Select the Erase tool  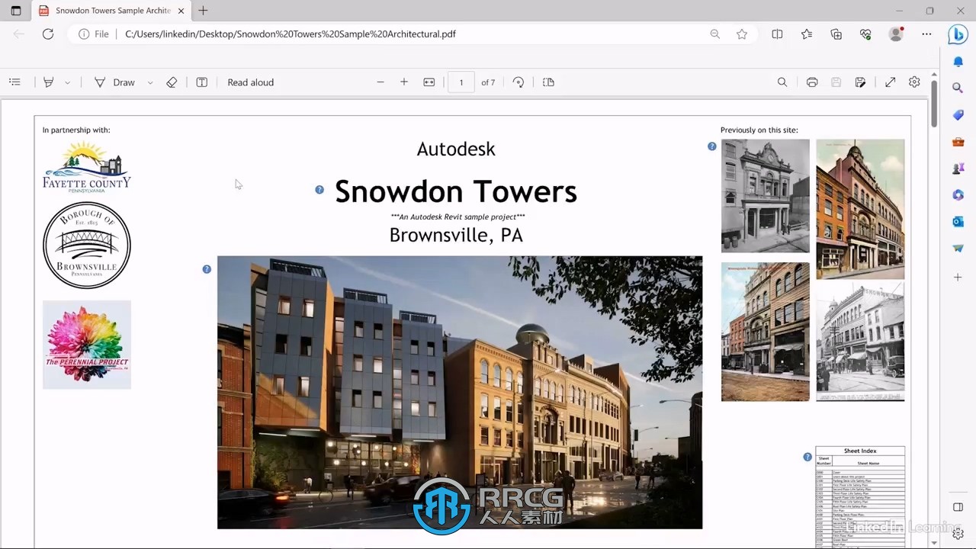pyautogui.click(x=172, y=82)
